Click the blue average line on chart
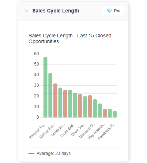147x163 pixels. tap(80, 93)
